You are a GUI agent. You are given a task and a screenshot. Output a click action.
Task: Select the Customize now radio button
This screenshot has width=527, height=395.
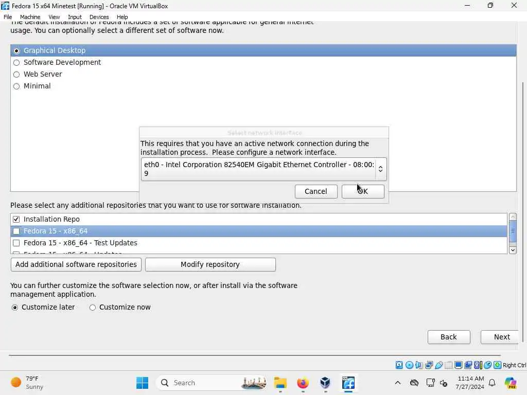(x=93, y=308)
